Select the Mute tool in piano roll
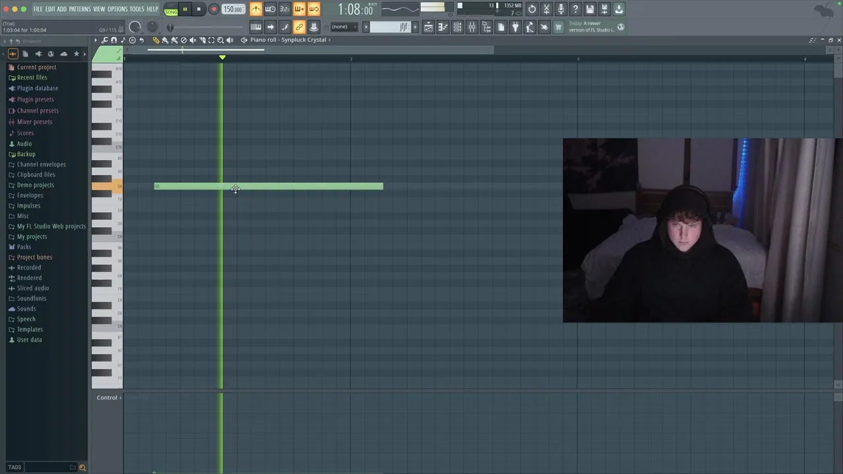The width and height of the screenshot is (843, 474). coord(192,40)
